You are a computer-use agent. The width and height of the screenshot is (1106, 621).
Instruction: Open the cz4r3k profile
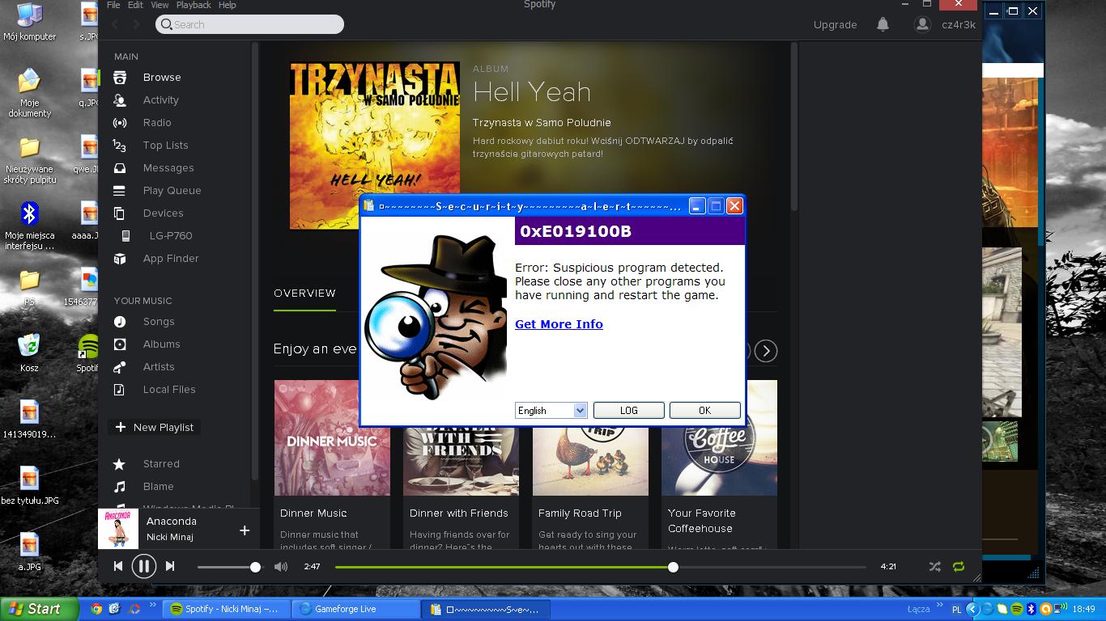(x=945, y=24)
